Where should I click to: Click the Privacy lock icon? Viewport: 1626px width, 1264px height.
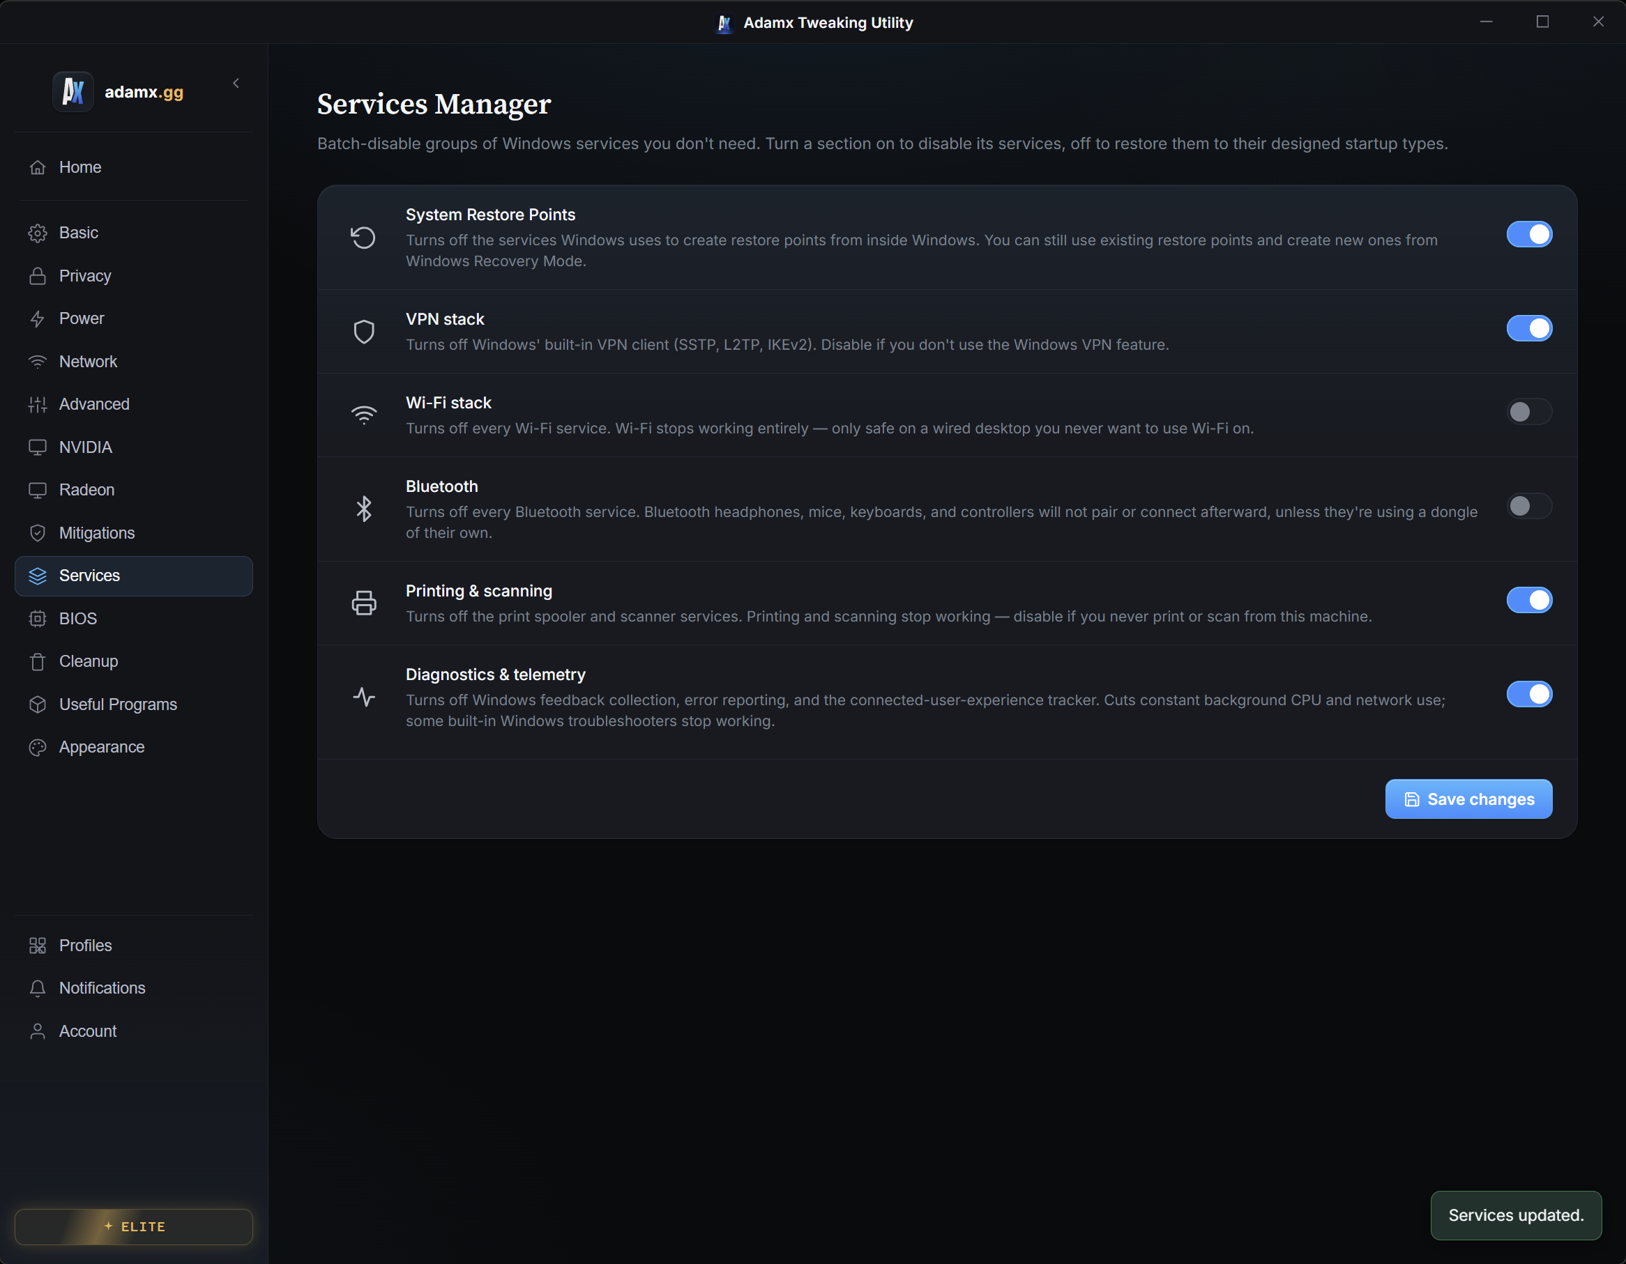[37, 276]
